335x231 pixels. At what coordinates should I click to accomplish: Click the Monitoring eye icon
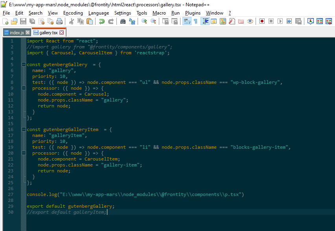[250, 21]
